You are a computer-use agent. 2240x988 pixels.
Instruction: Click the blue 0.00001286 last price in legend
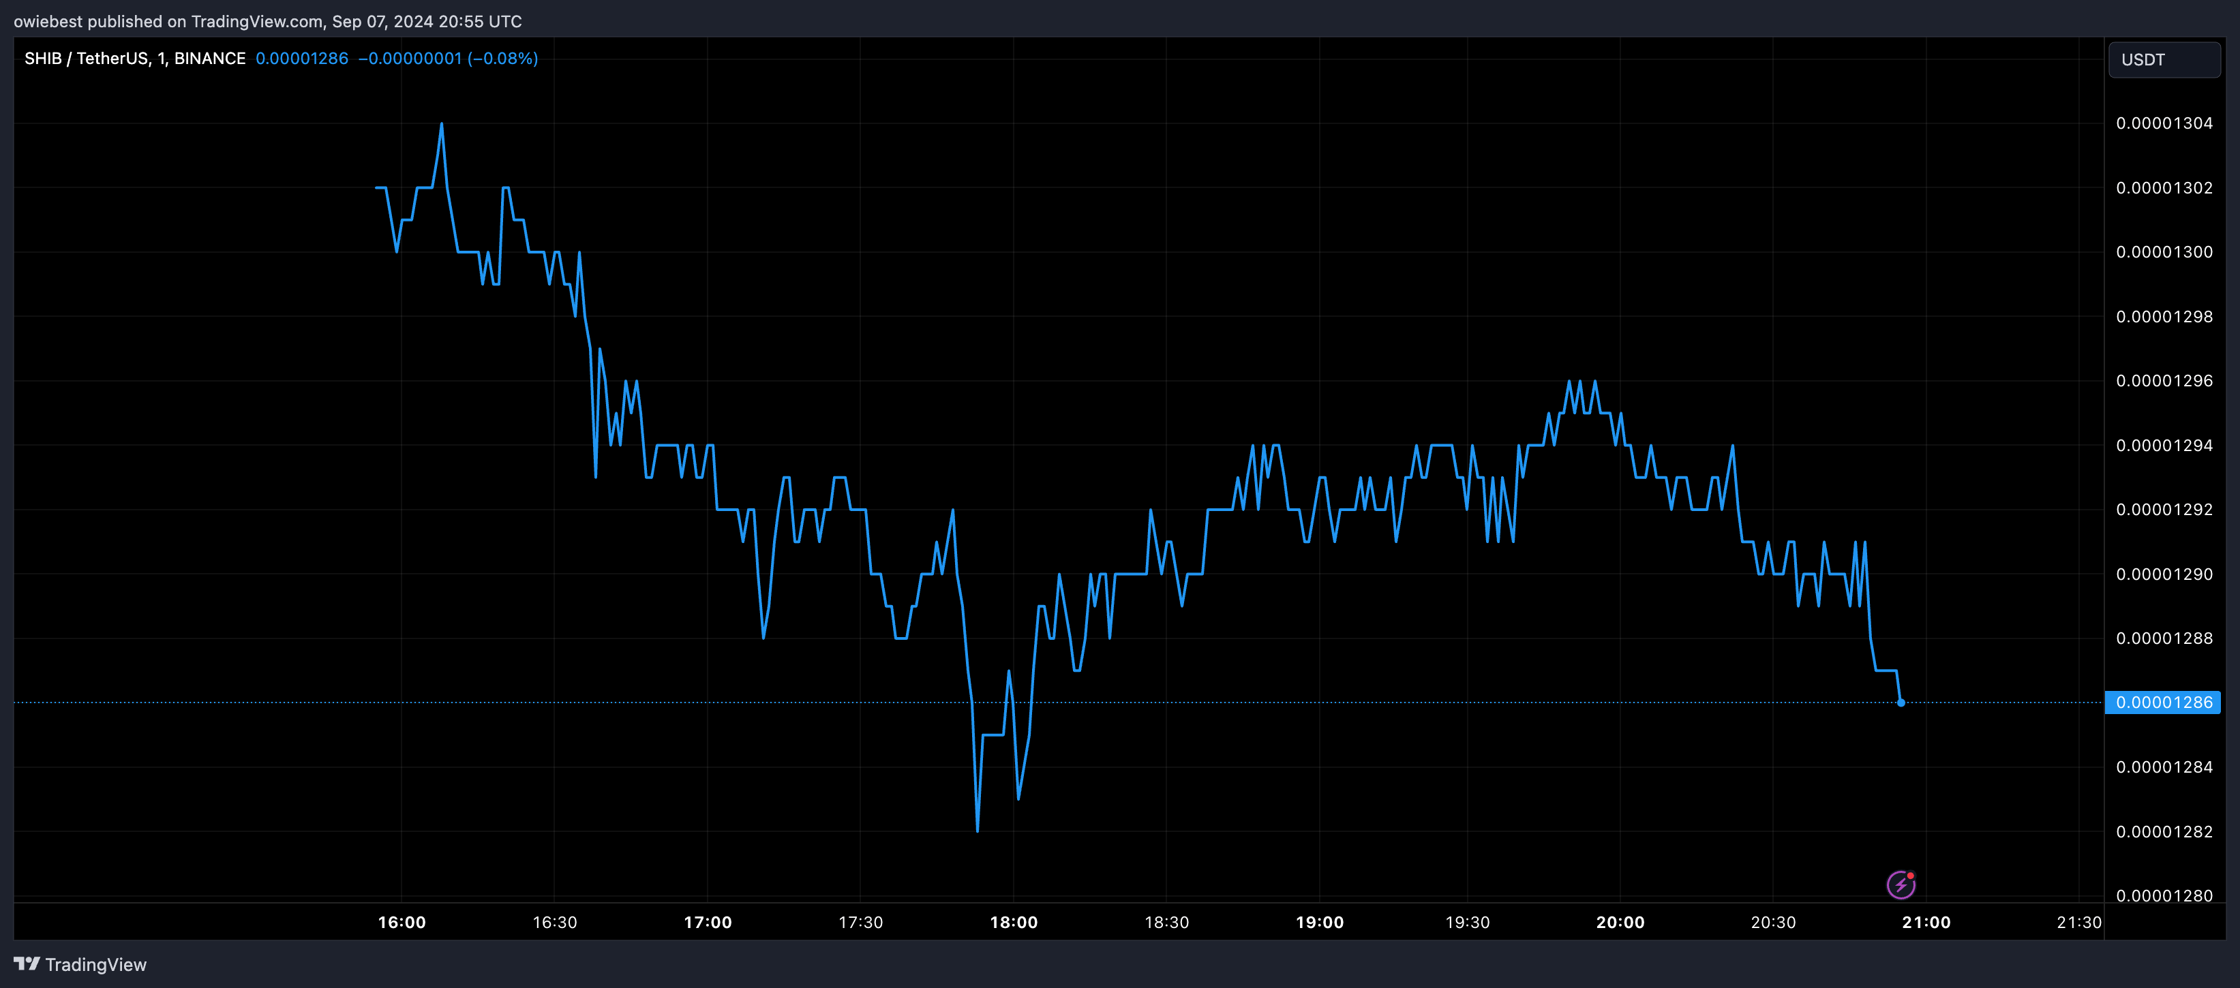point(302,58)
